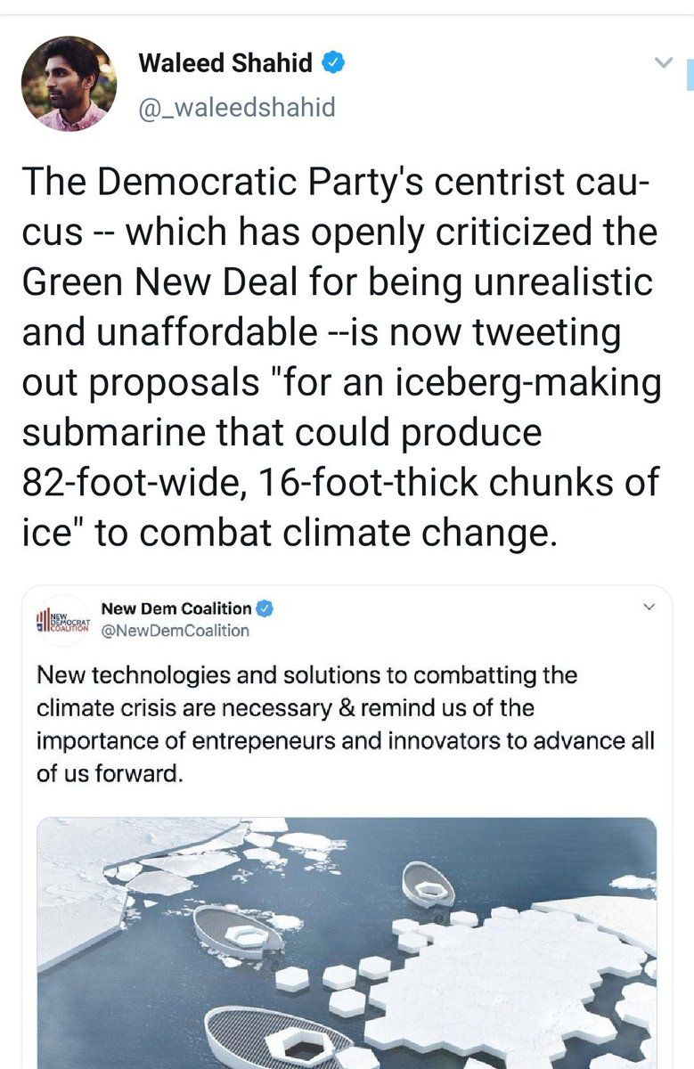Click the @NewDemCoalition handle
The image size is (694, 1069).
pos(176,631)
